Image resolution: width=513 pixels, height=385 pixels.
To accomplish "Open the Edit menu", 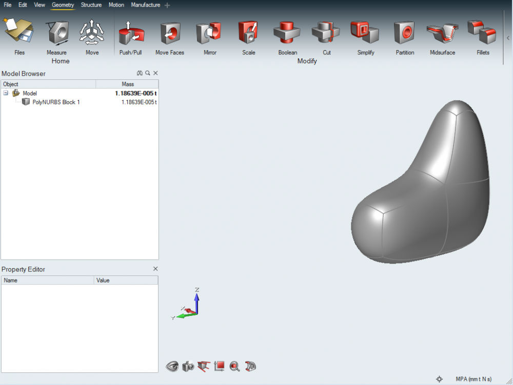I will (23, 5).
